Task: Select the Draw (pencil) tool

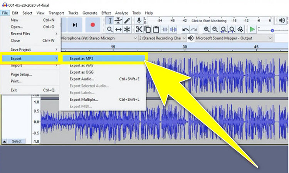Action: pos(127,21)
